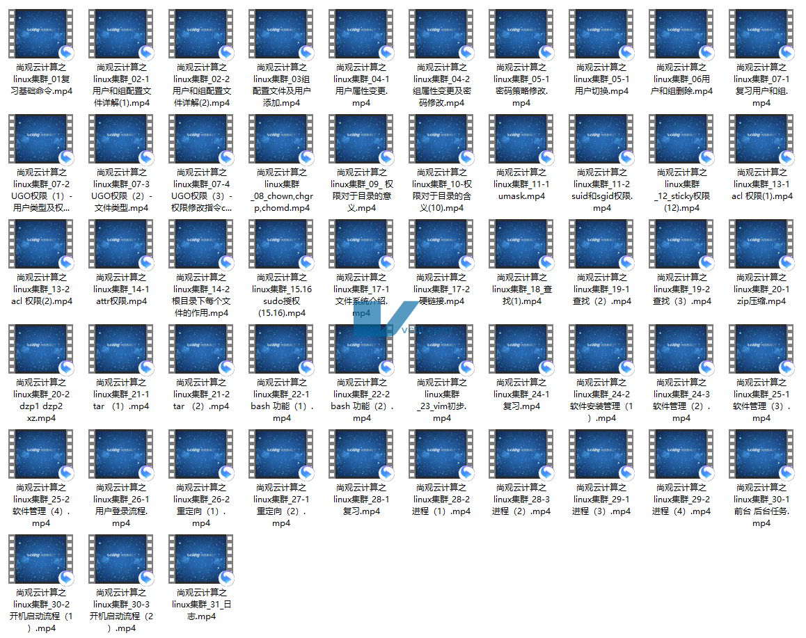The width and height of the screenshot is (806, 638).
Task: Select the linux集群_01复习基础命令.mp4 video icon
Action: 41,33
